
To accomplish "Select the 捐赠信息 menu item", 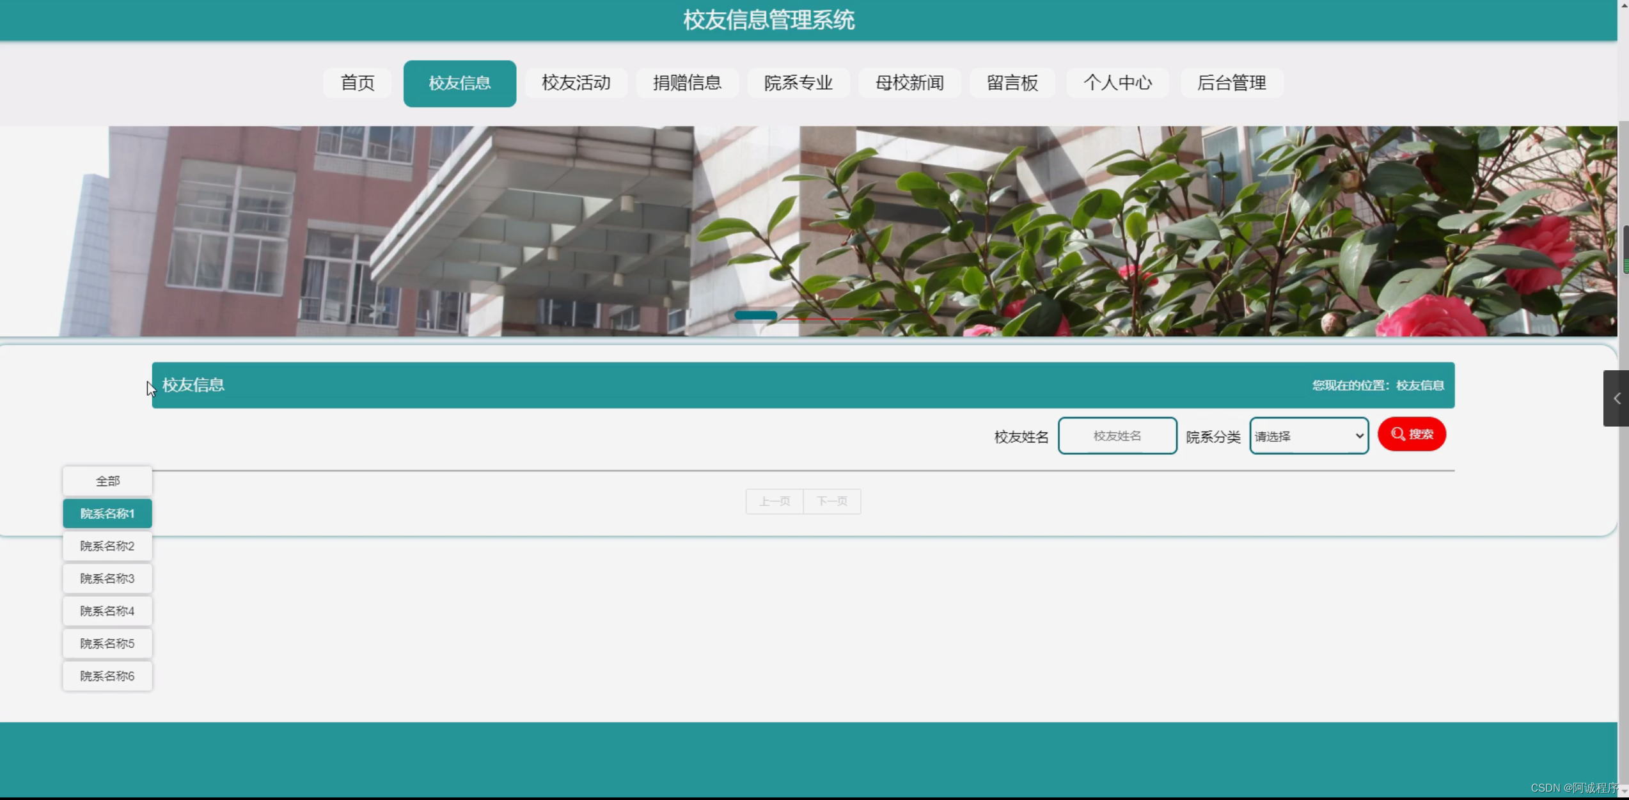I will point(687,82).
